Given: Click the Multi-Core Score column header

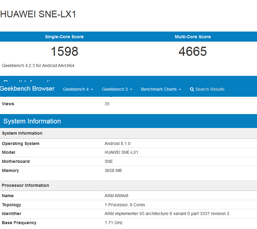Looking at the screenshot, I should (193, 37).
